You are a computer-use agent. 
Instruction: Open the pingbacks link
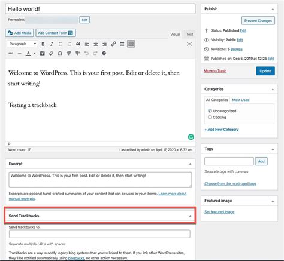(76, 258)
